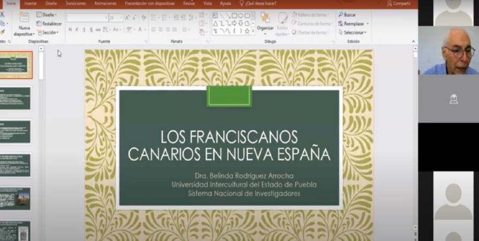Viewport: 479px width, 241px height.
Task: Choose the Rounded Rectangle shape
Action: (247, 16)
